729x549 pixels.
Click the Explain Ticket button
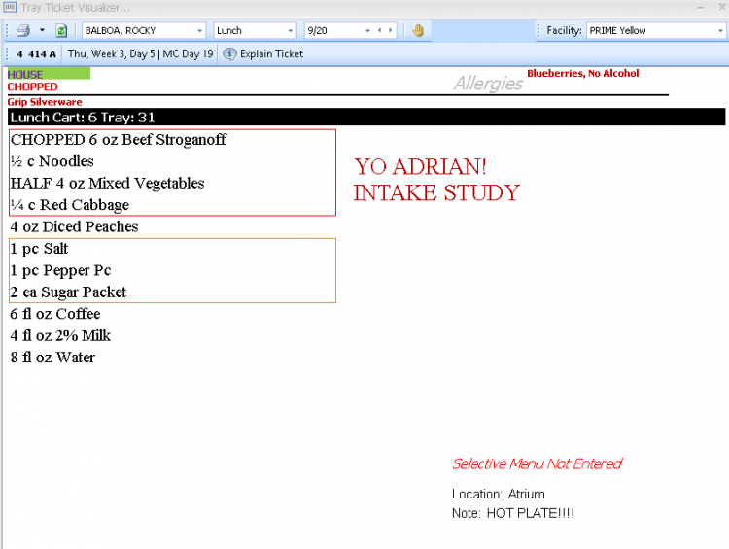coord(263,54)
